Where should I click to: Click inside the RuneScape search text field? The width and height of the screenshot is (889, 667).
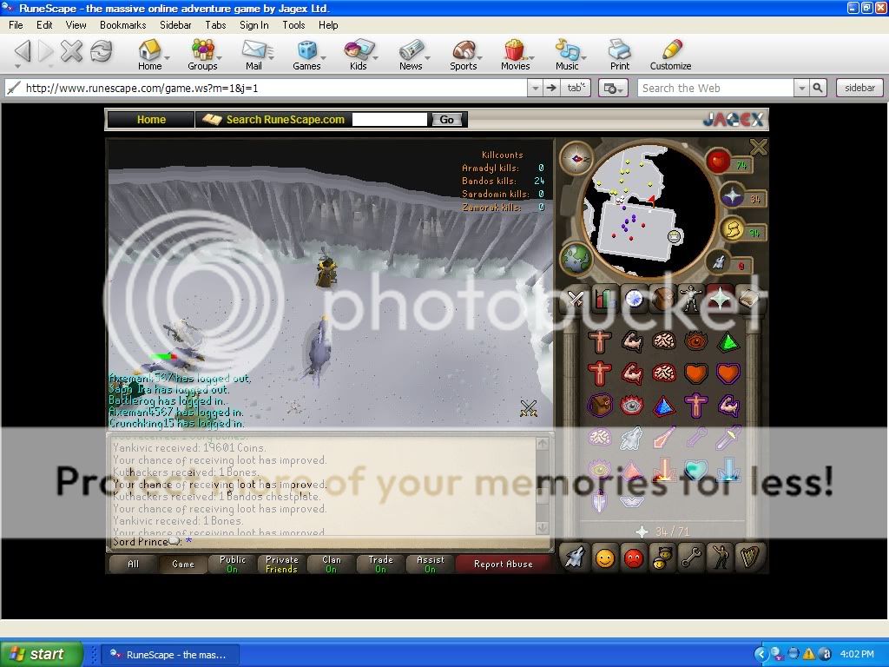point(389,119)
